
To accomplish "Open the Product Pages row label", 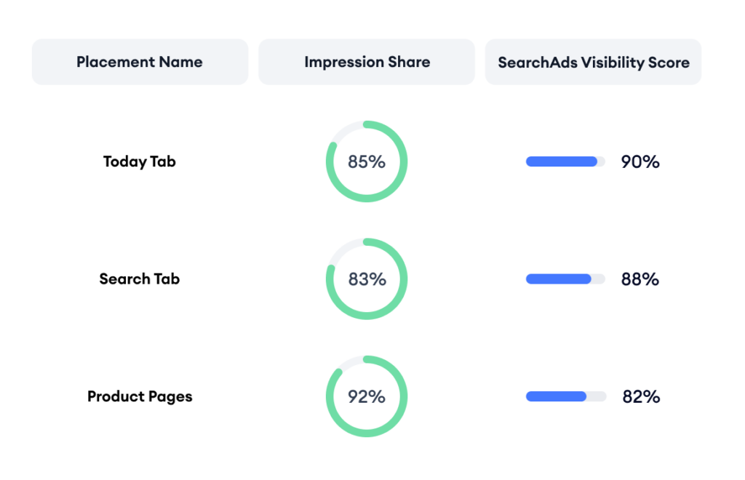I will (x=140, y=396).
